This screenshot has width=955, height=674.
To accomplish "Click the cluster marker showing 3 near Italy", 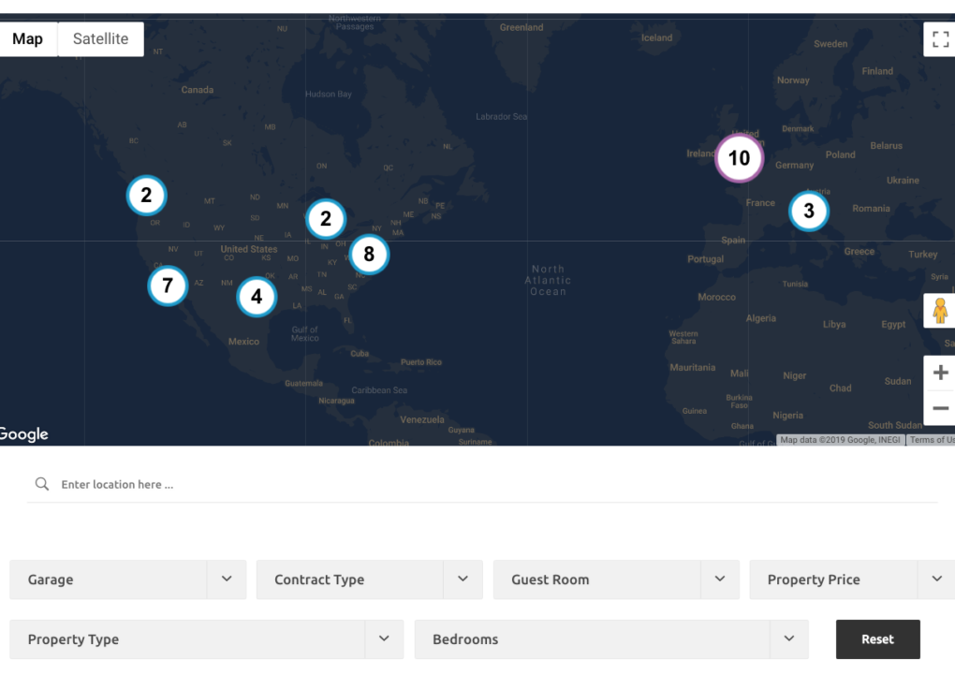I will point(809,212).
